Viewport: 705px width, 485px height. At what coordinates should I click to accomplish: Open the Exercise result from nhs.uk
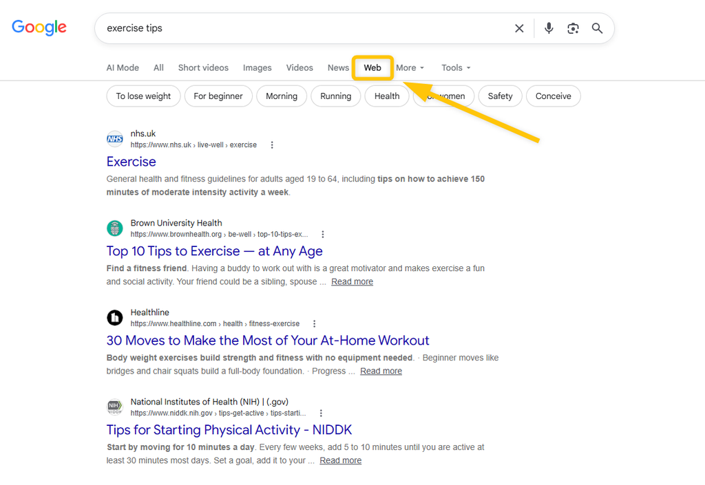point(131,162)
